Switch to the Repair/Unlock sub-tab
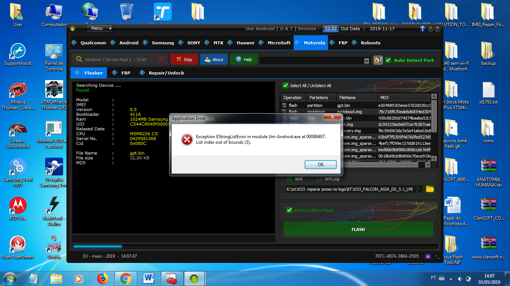Image resolution: width=510 pixels, height=286 pixels. 162,73
